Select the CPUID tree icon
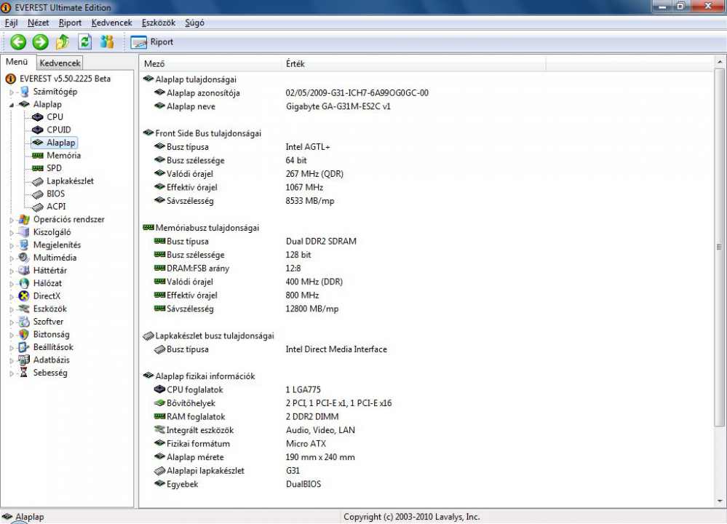 coord(38,130)
